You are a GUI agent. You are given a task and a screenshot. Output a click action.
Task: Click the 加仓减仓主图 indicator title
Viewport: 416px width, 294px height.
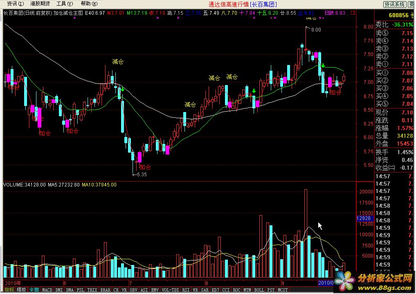pos(68,13)
